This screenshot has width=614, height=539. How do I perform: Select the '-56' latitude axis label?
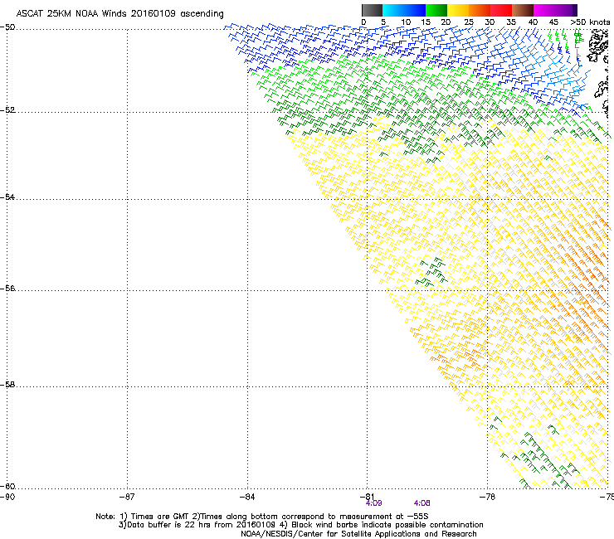point(7,288)
